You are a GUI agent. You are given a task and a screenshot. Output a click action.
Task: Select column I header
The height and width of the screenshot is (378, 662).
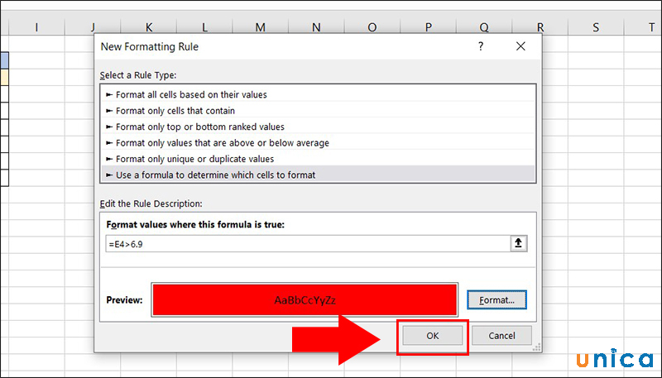(36, 27)
